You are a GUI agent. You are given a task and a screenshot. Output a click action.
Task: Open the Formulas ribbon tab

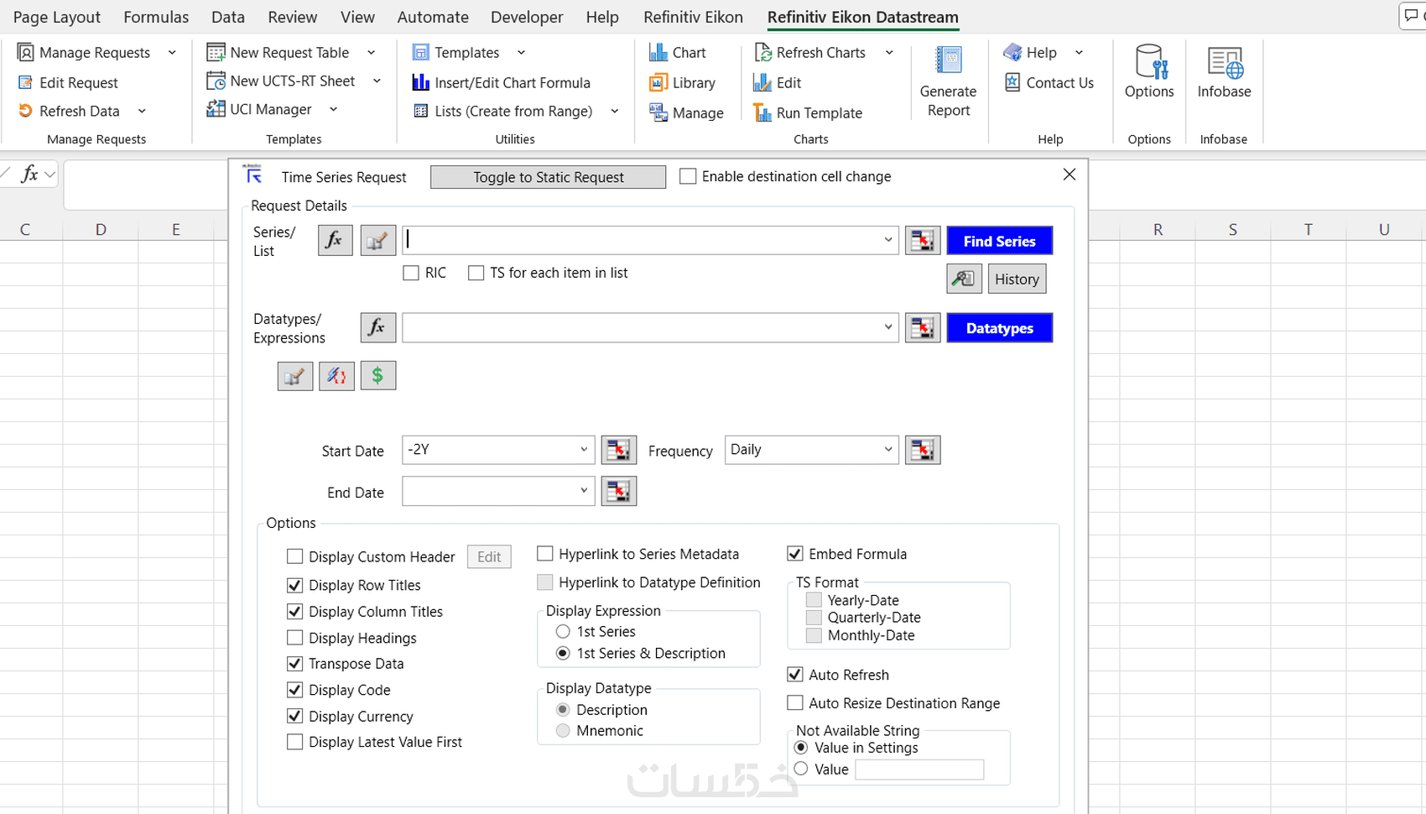156,17
